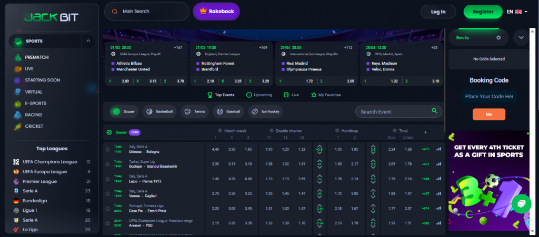Select the Basketball sport filter
Viewport: 539px width, 237px height.
point(159,111)
